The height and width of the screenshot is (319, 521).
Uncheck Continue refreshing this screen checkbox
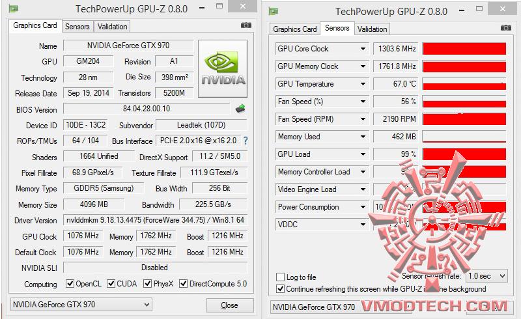tap(280, 289)
